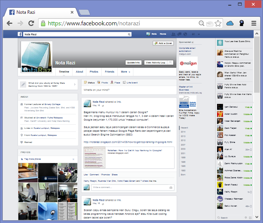Open the account dropdown arrow in top bar

(x=199, y=34)
